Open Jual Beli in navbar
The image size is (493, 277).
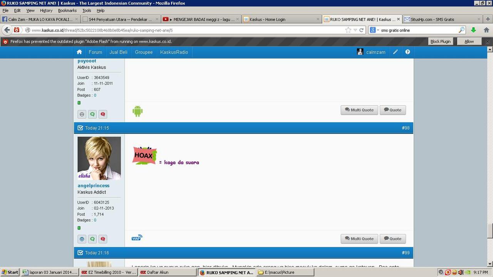(118, 52)
